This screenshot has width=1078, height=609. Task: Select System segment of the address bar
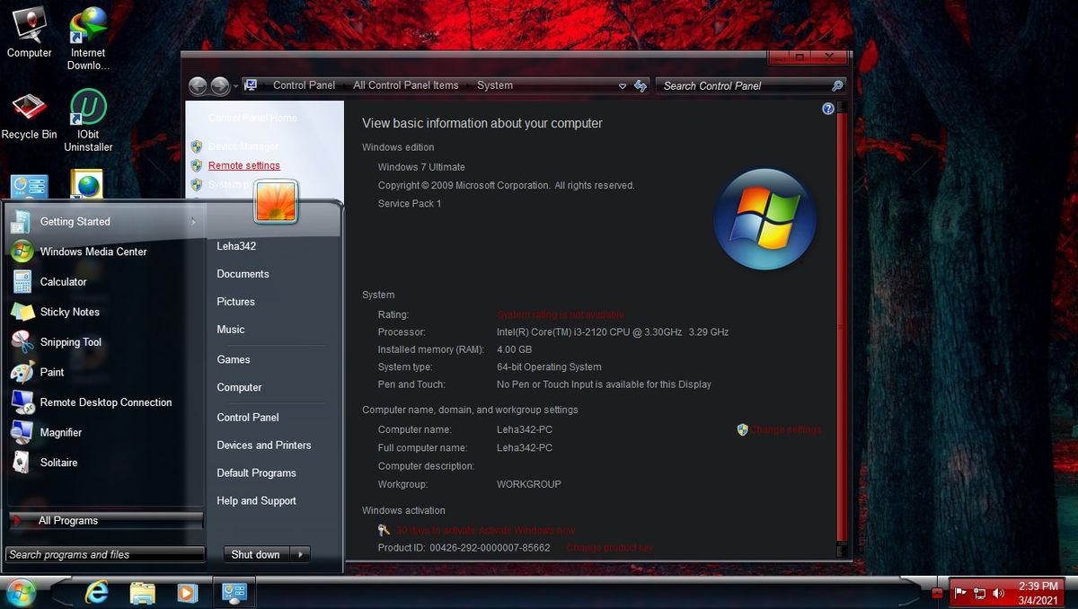point(495,85)
